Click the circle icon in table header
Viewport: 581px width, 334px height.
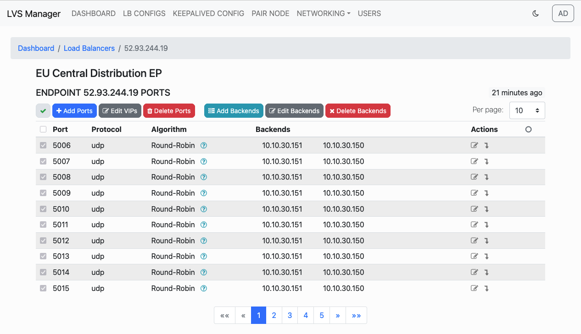coord(528,130)
